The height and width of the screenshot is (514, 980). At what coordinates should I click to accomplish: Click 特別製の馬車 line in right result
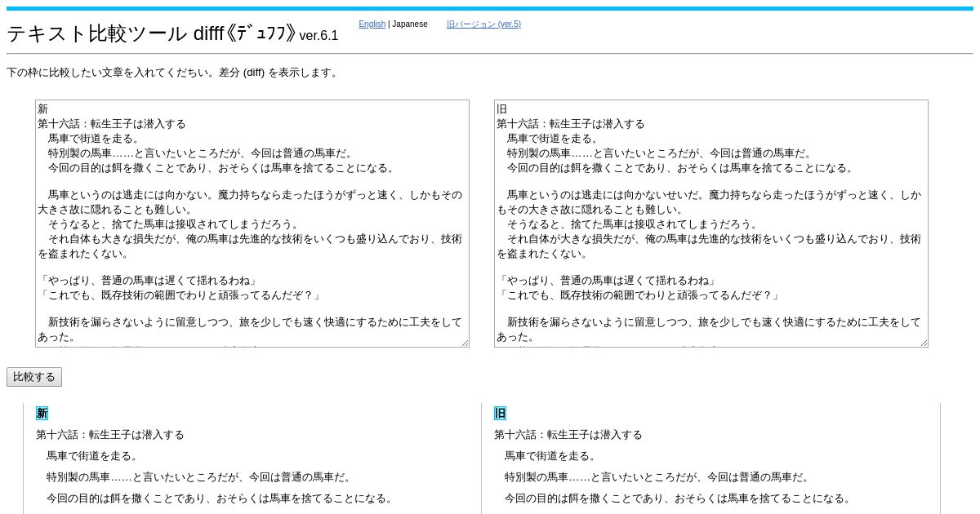coord(657,477)
